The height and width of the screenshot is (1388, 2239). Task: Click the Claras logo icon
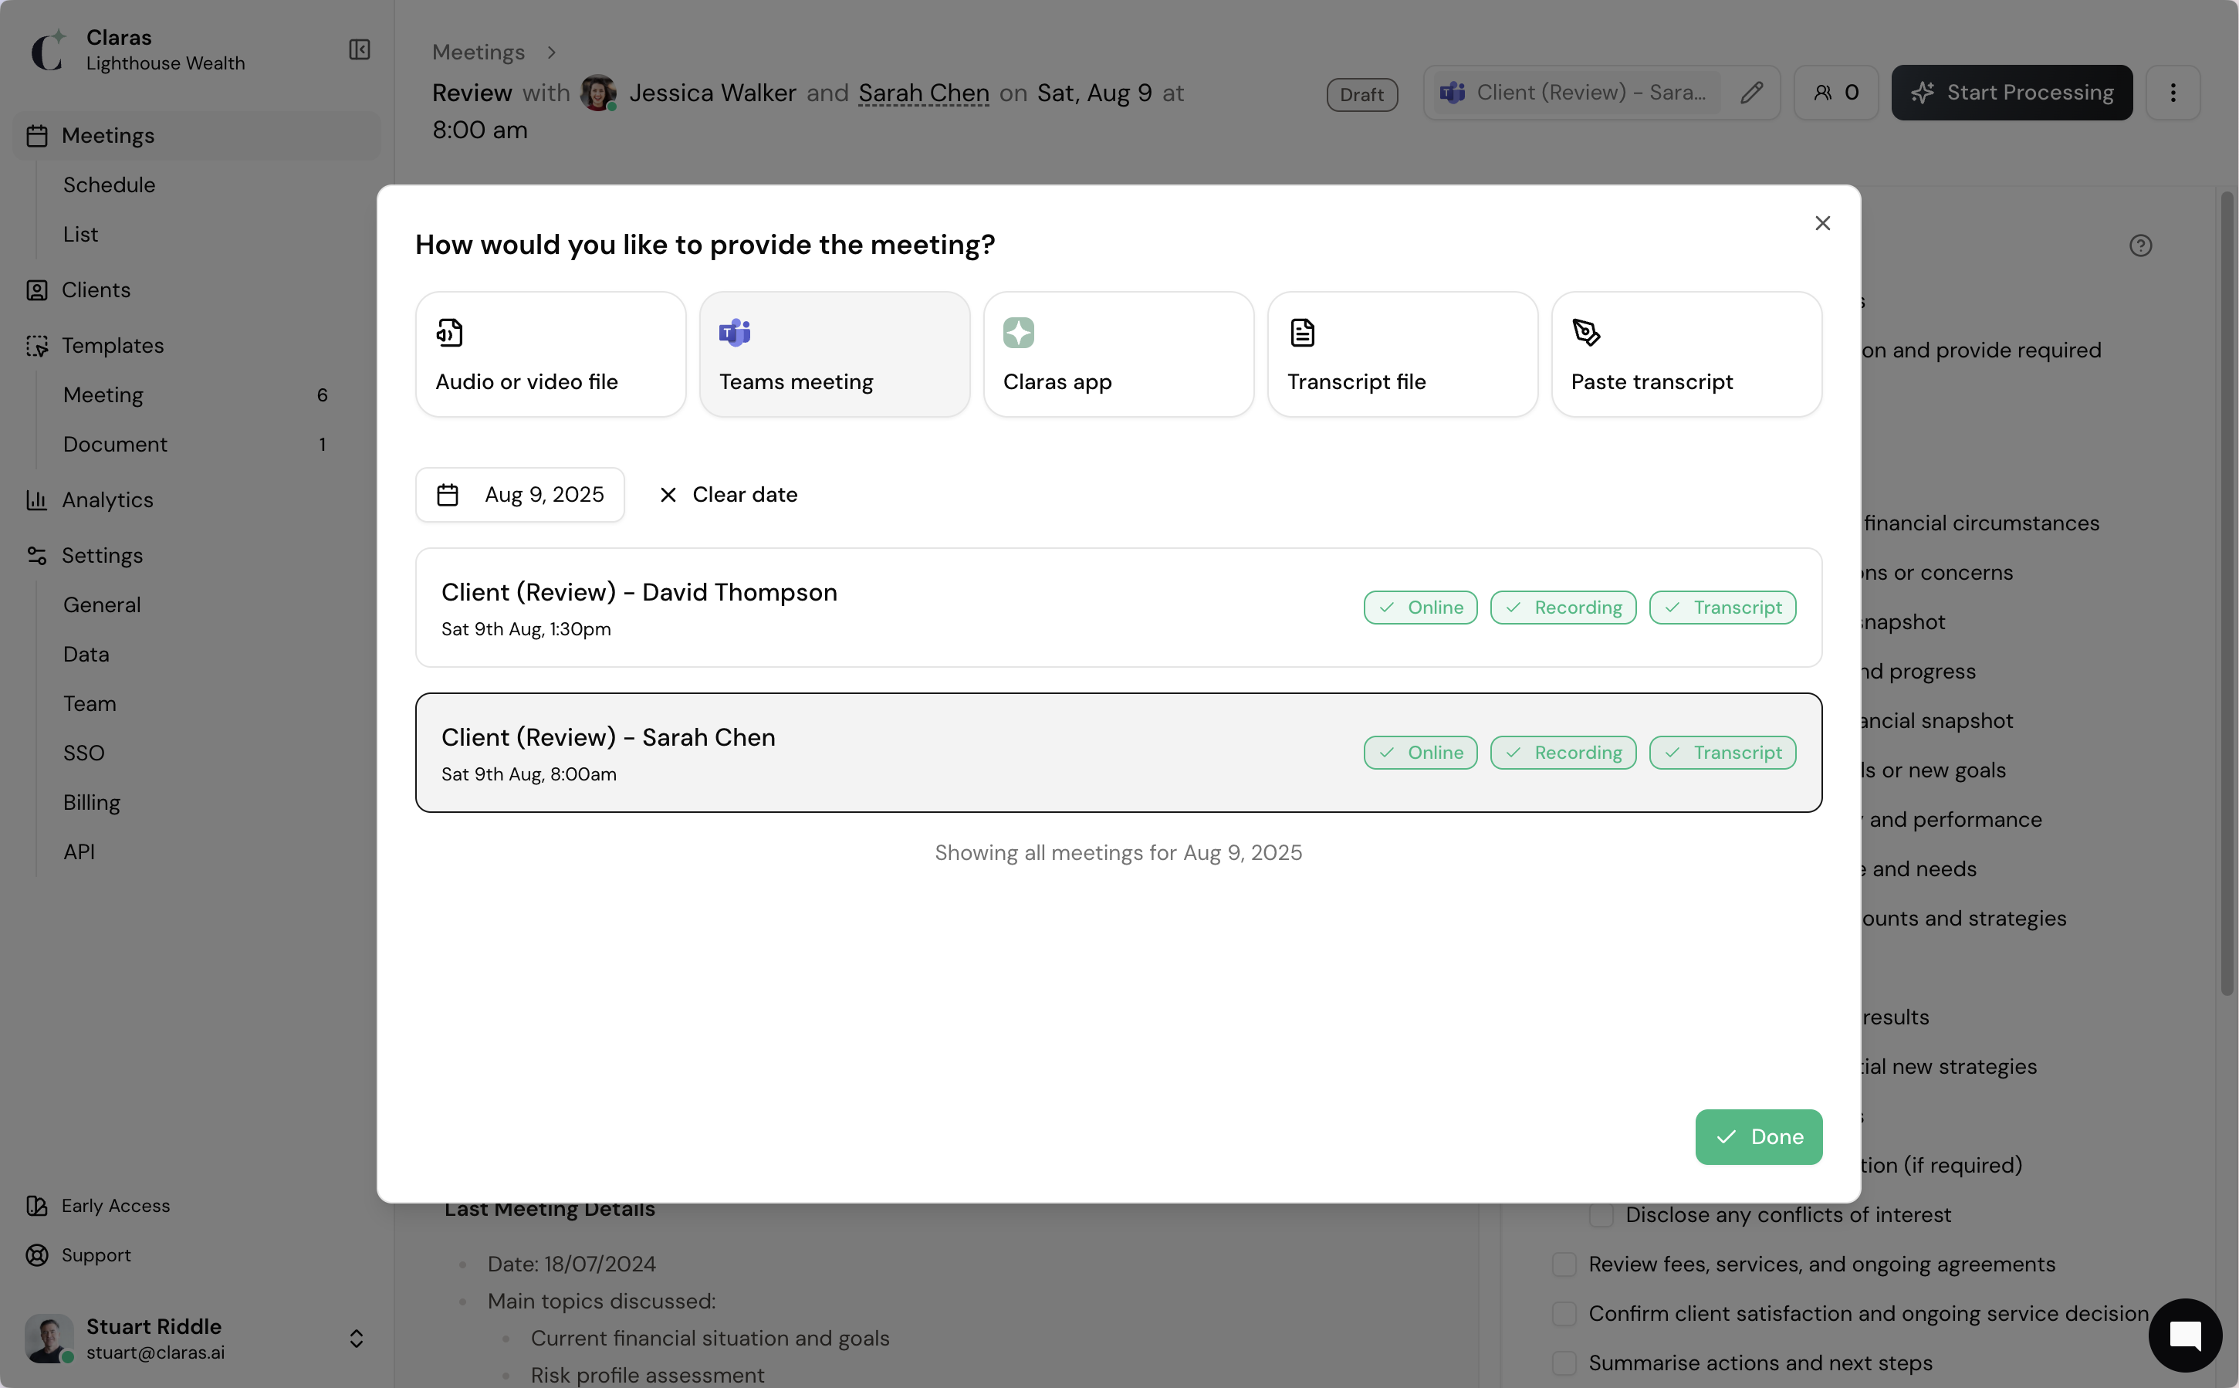click(x=48, y=49)
